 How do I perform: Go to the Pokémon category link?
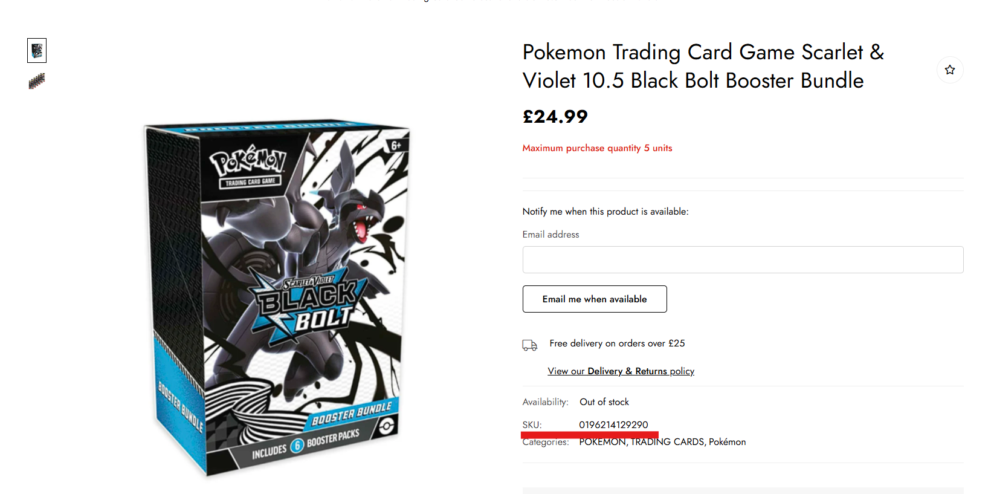coord(727,442)
